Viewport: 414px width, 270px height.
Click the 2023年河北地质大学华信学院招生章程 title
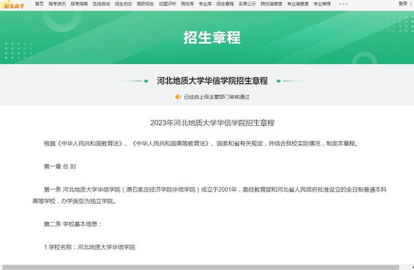coord(212,123)
